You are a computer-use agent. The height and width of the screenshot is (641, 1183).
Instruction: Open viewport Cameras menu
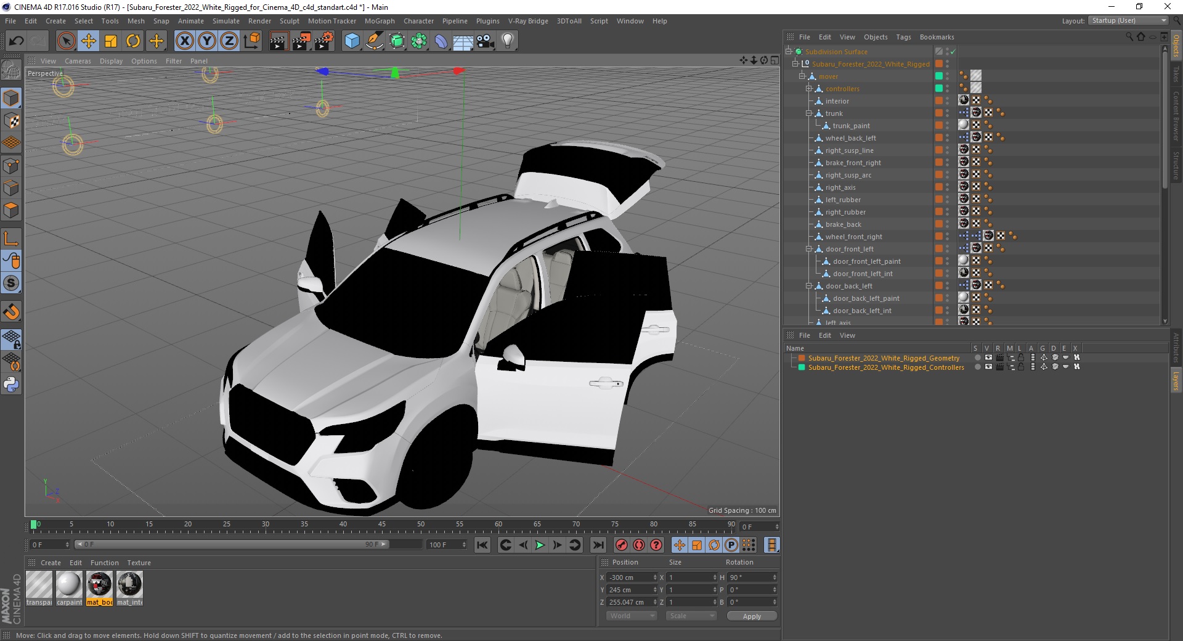[78, 61]
